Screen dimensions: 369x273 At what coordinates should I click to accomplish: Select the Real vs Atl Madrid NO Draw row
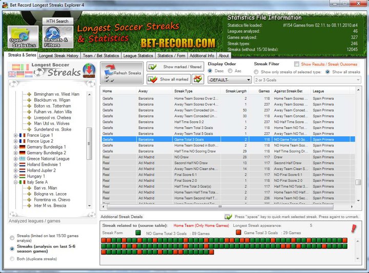(x=228, y=157)
